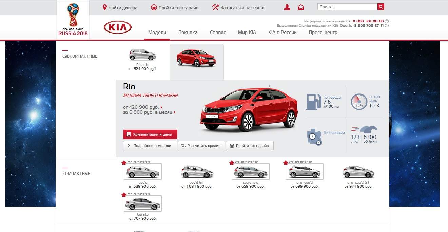Select the cee'd car thumbnail

tap(143, 171)
